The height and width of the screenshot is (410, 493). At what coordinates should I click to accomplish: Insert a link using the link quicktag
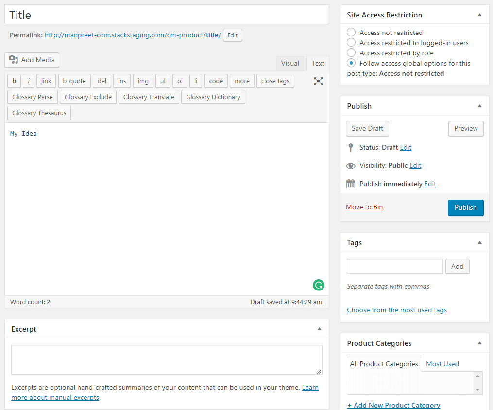46,81
